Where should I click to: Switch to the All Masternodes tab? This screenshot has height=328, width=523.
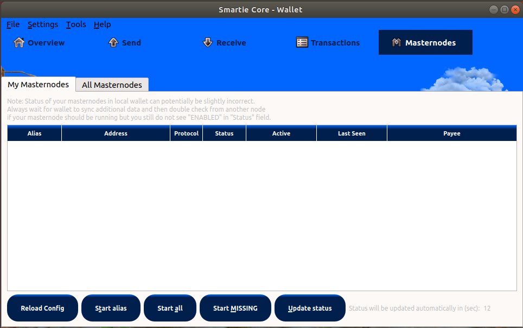[x=112, y=85]
